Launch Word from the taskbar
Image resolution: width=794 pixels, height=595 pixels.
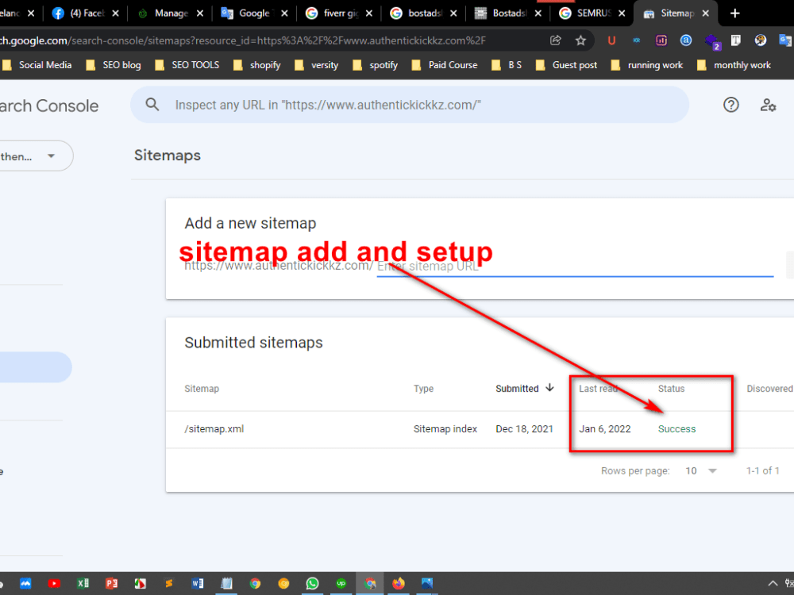[x=198, y=583]
